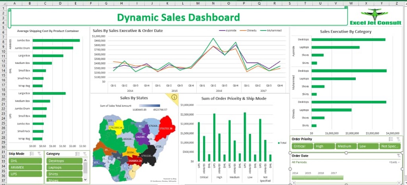Click the All Periods timeline label
This screenshot has height=185, width=407.
point(299,162)
